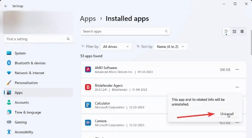Switch to list view layout
252x138 pixels.
(226, 32)
